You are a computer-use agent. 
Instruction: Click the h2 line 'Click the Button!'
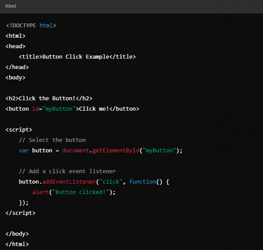click(x=49, y=98)
